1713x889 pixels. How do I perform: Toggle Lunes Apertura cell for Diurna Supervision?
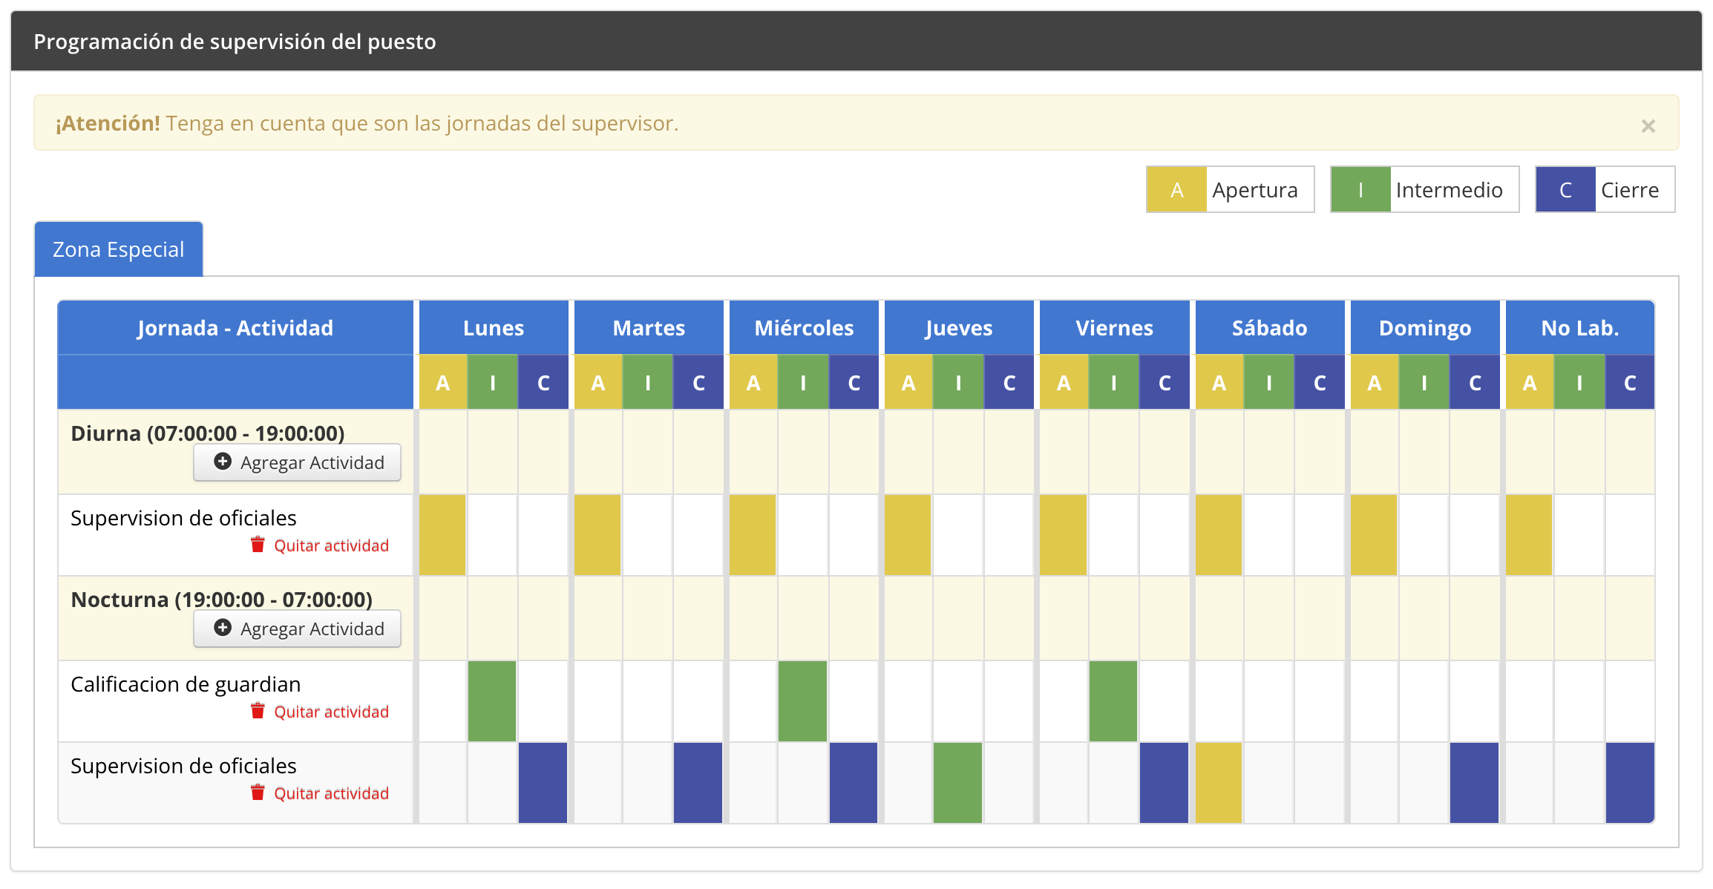click(442, 535)
